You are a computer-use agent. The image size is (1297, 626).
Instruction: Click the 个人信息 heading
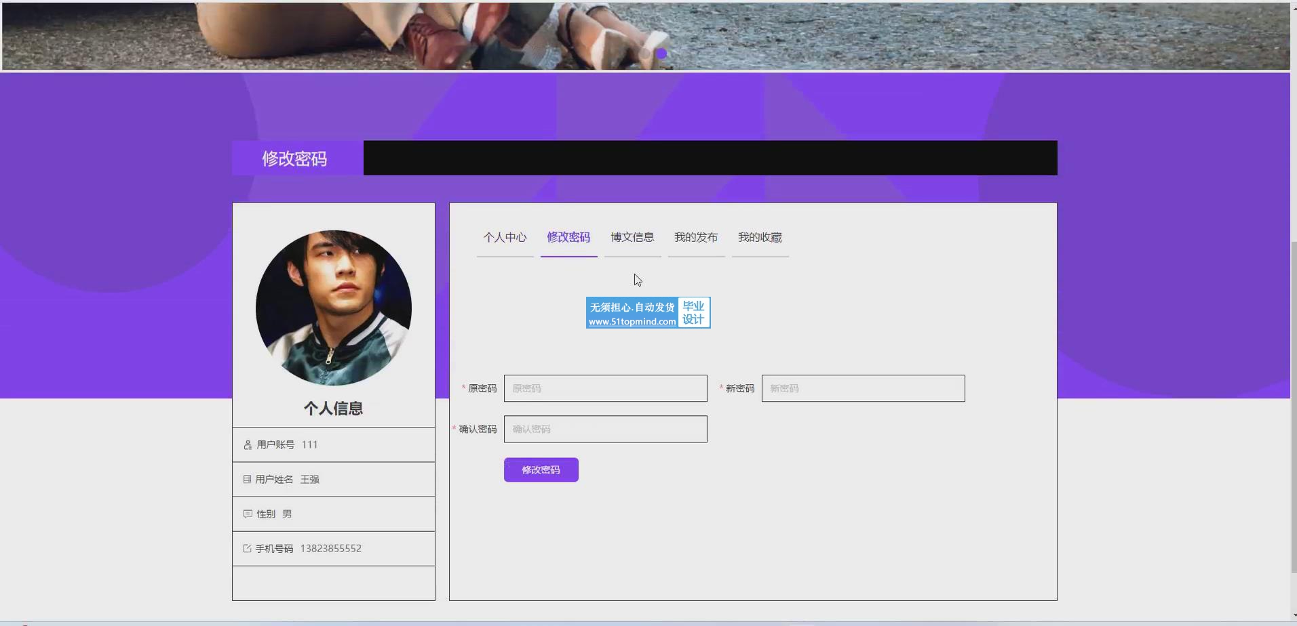pos(333,409)
